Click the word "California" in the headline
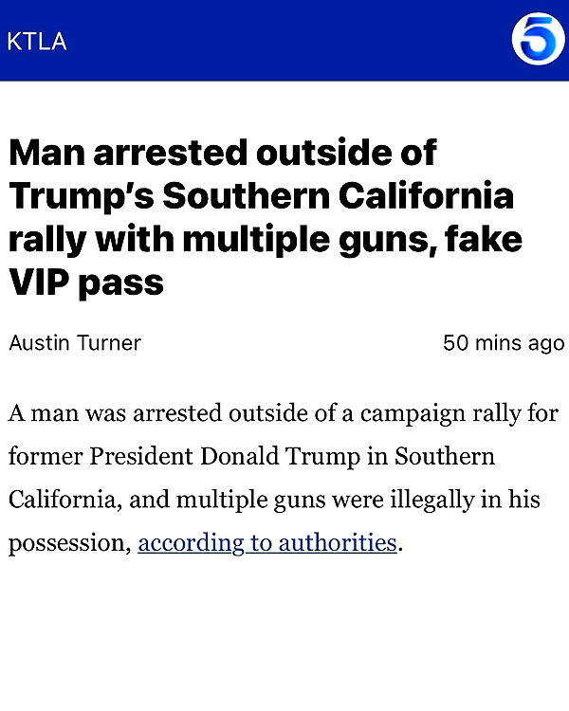Screen dimensions: 569x711 pyautogui.click(x=426, y=195)
